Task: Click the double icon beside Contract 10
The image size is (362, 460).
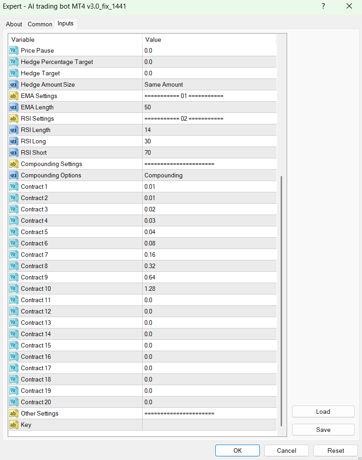Action: tap(14, 289)
